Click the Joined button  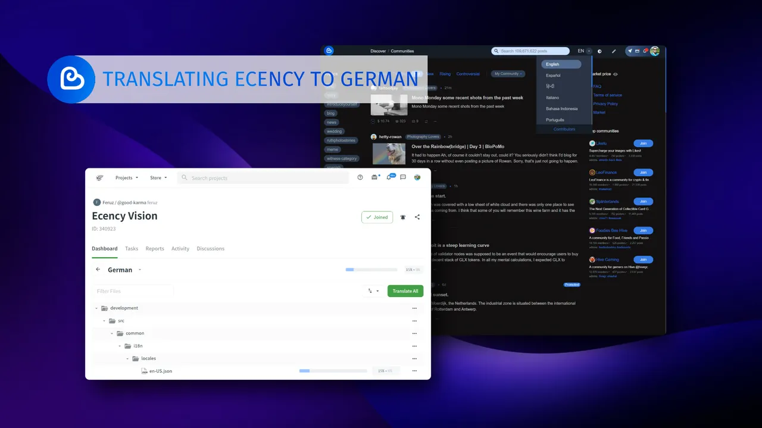tap(377, 217)
